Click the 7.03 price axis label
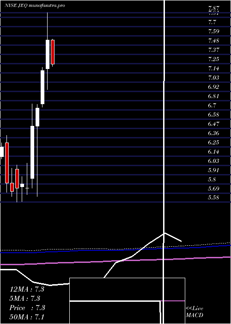Screen dimensions: 231x324 [x=213, y=77]
